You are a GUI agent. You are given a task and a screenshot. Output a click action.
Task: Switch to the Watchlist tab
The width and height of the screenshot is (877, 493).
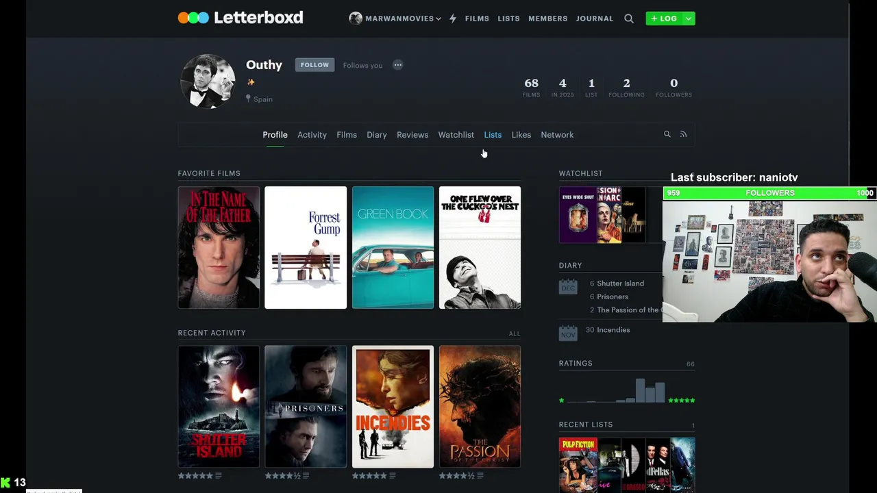click(456, 135)
